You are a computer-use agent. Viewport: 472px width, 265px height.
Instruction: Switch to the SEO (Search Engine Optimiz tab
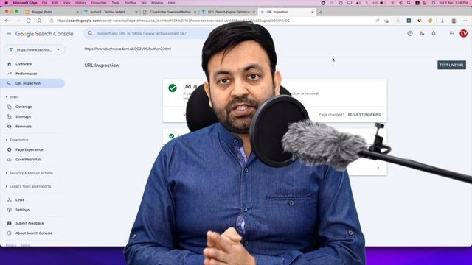click(x=228, y=12)
